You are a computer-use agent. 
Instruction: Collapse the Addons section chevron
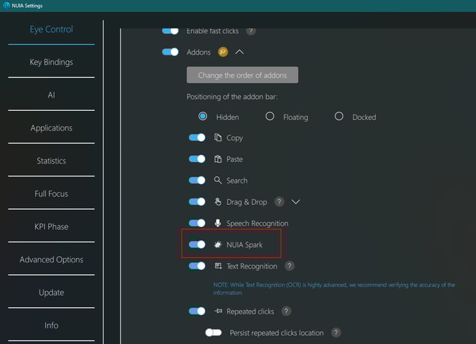[239, 52]
